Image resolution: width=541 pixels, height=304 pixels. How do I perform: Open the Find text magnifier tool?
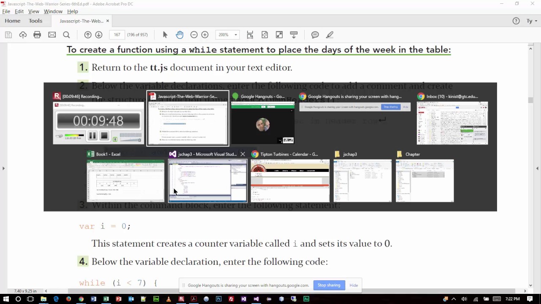(x=66, y=35)
